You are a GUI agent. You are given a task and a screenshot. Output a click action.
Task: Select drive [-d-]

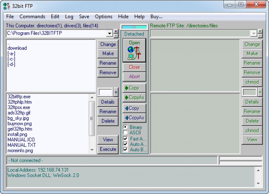[x=11, y=64]
